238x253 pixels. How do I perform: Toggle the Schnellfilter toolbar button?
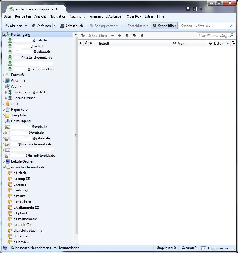(x=164, y=26)
